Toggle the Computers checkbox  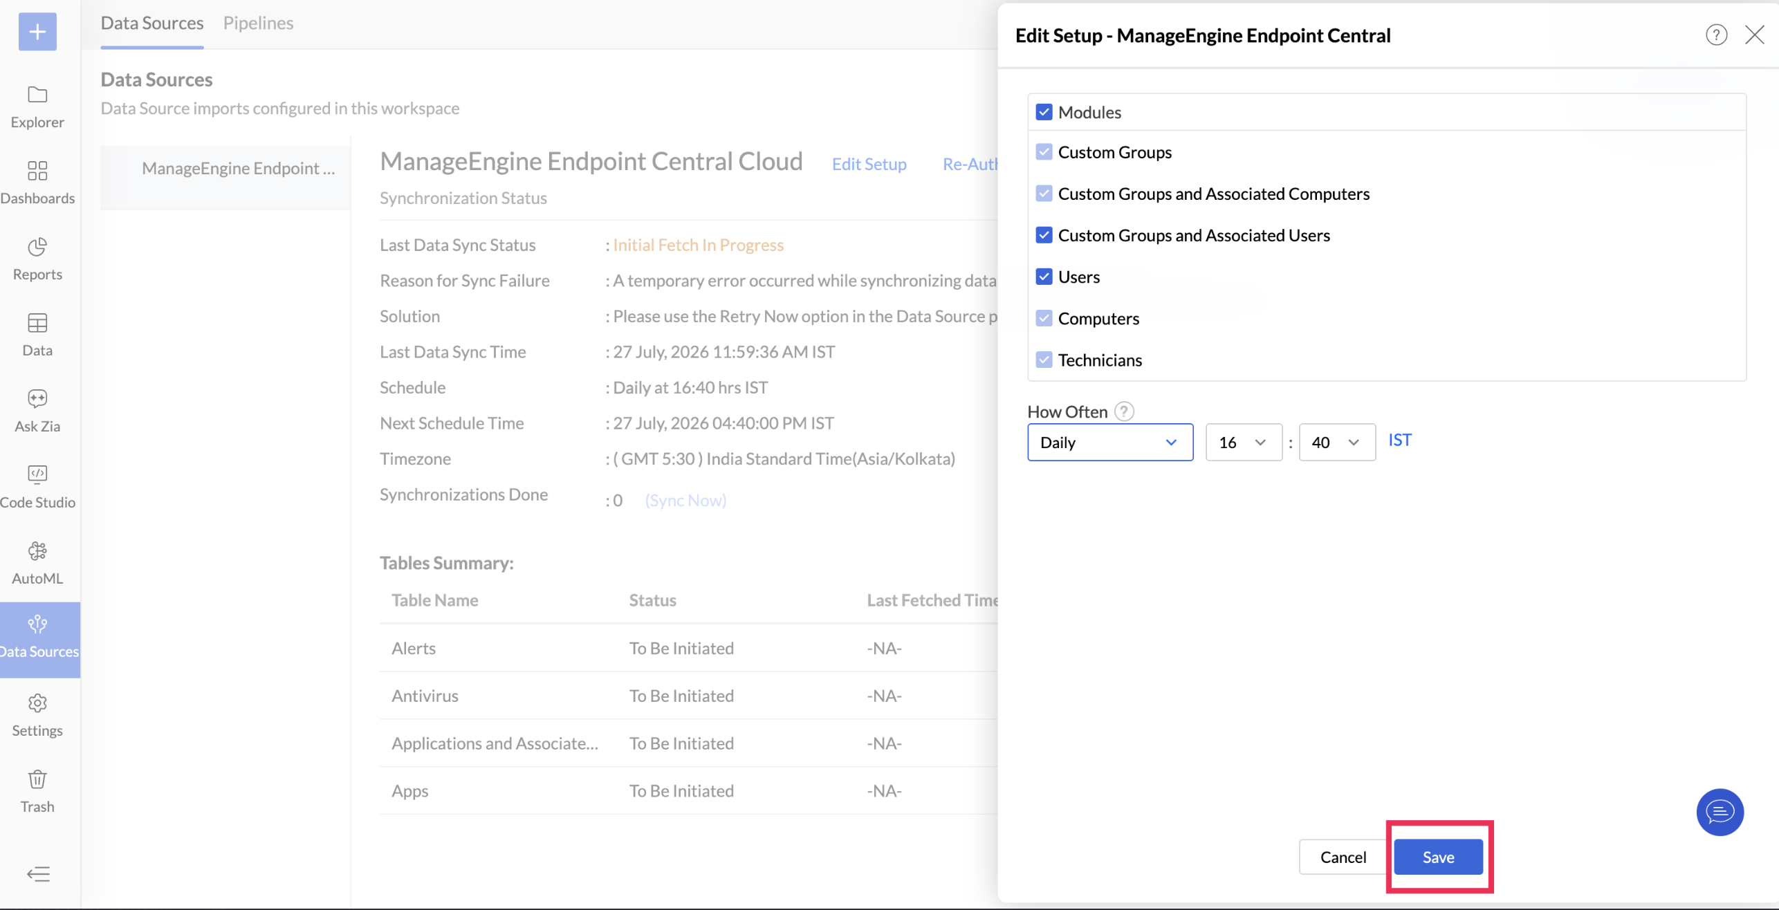[x=1044, y=318]
